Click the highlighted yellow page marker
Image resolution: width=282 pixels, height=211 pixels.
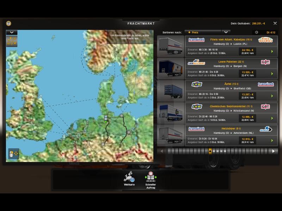210,151
